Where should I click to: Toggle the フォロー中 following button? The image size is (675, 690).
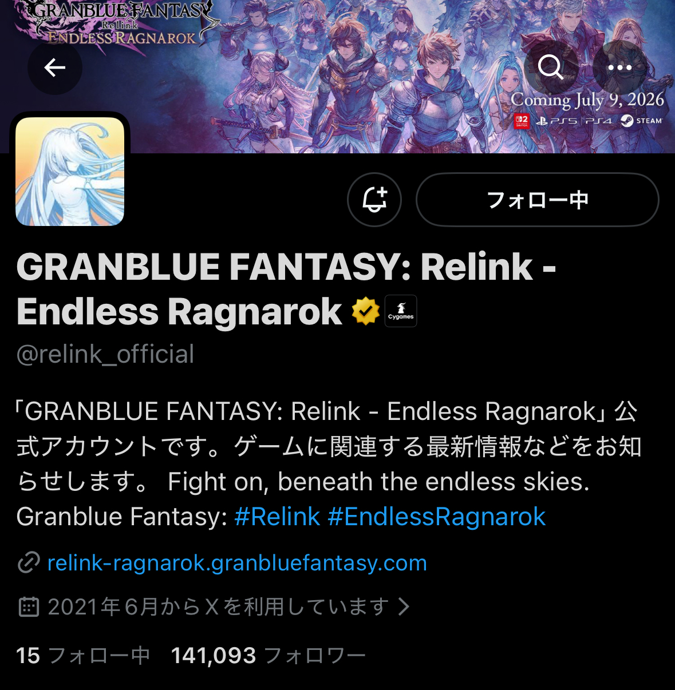click(538, 200)
